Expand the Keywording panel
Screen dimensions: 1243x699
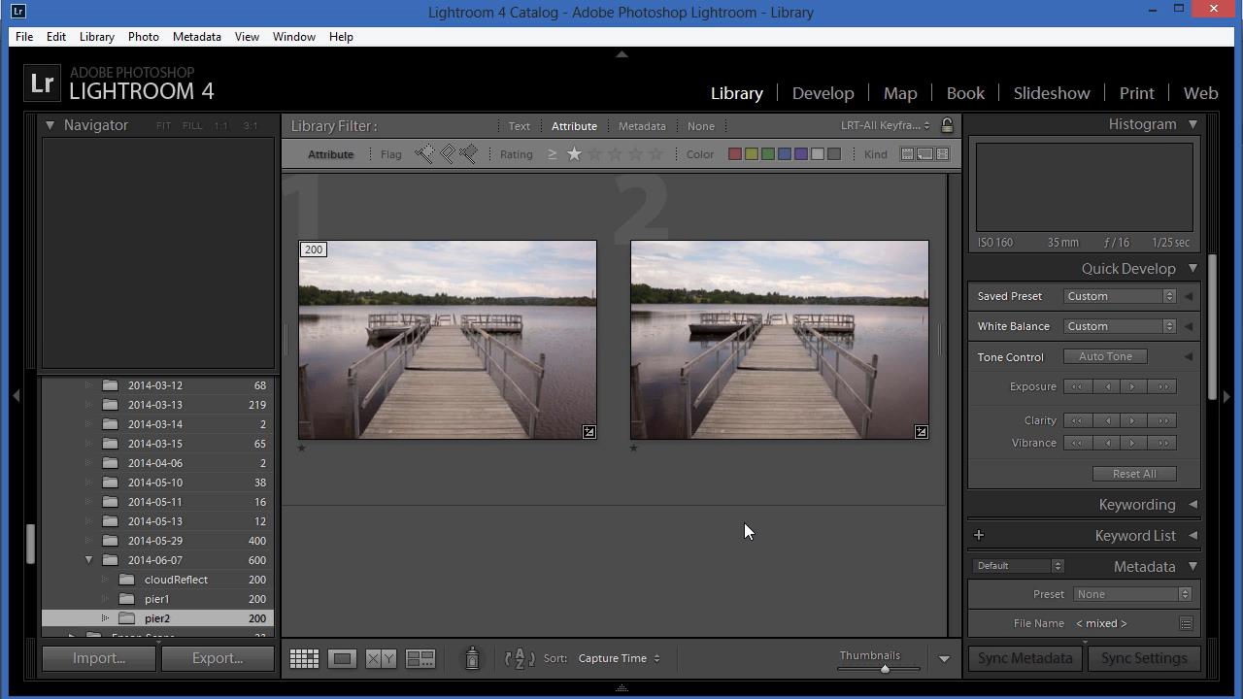tap(1193, 505)
